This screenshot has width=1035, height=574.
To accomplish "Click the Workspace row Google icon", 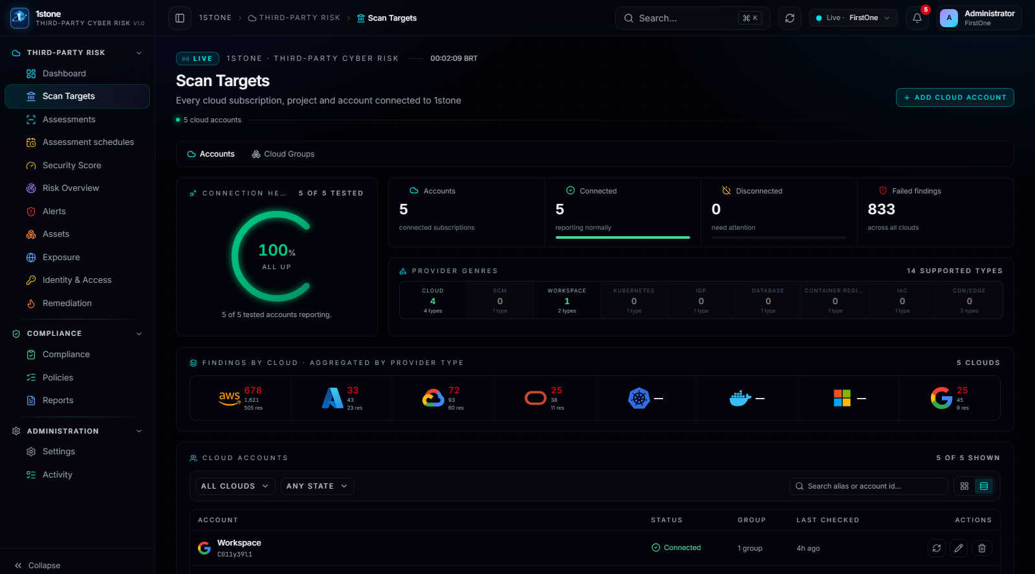I will click(204, 548).
